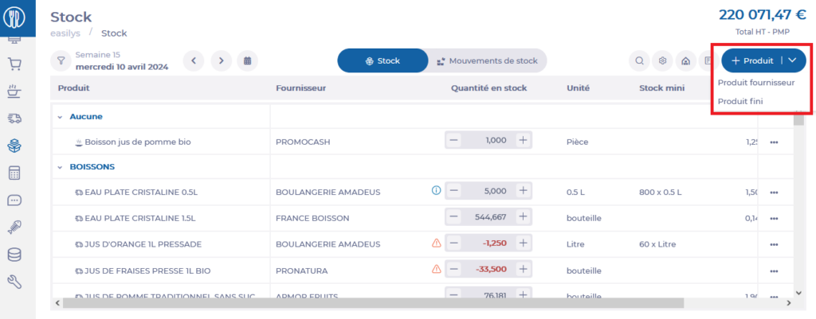Open the wrench tools sidebar icon
This screenshot has width=816, height=319.
point(14,281)
